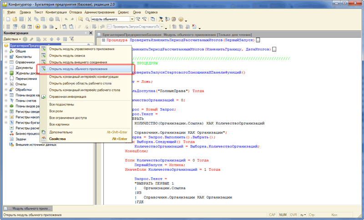Select Открыть модуль обычного приложения
The width and height of the screenshot is (364, 220).
(78, 69)
